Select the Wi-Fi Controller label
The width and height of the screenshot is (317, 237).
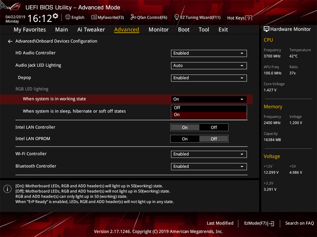(x=31, y=154)
